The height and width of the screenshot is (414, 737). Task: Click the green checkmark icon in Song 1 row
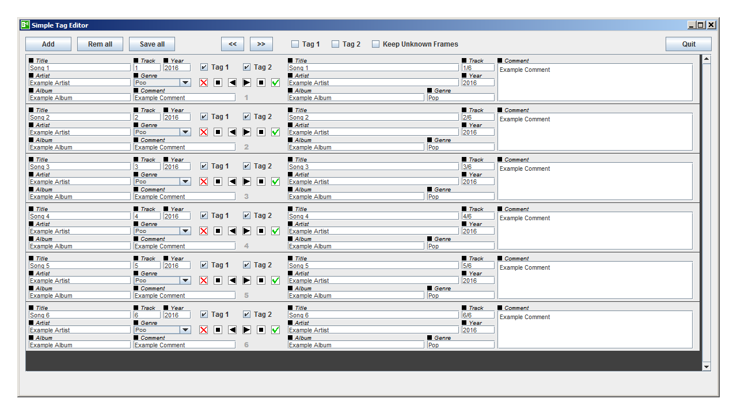click(275, 83)
